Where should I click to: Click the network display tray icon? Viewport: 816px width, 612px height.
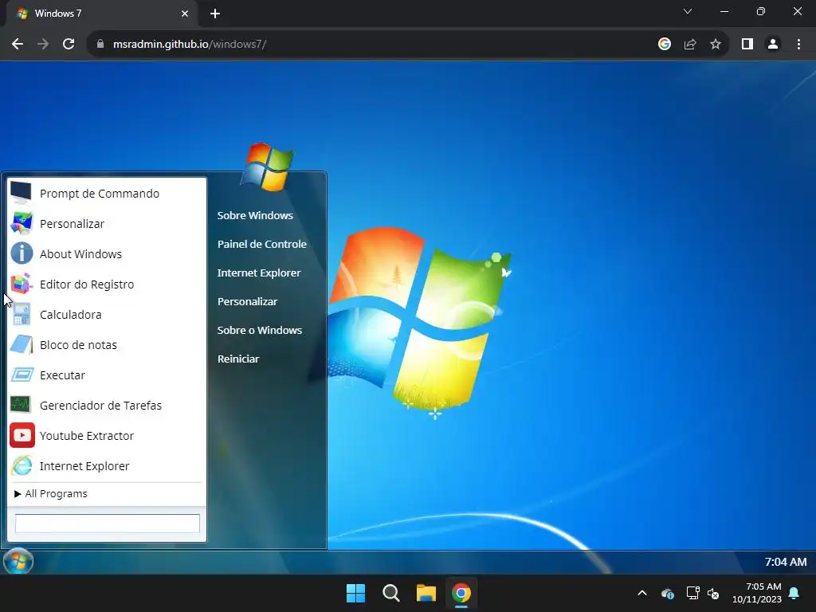[x=692, y=593]
